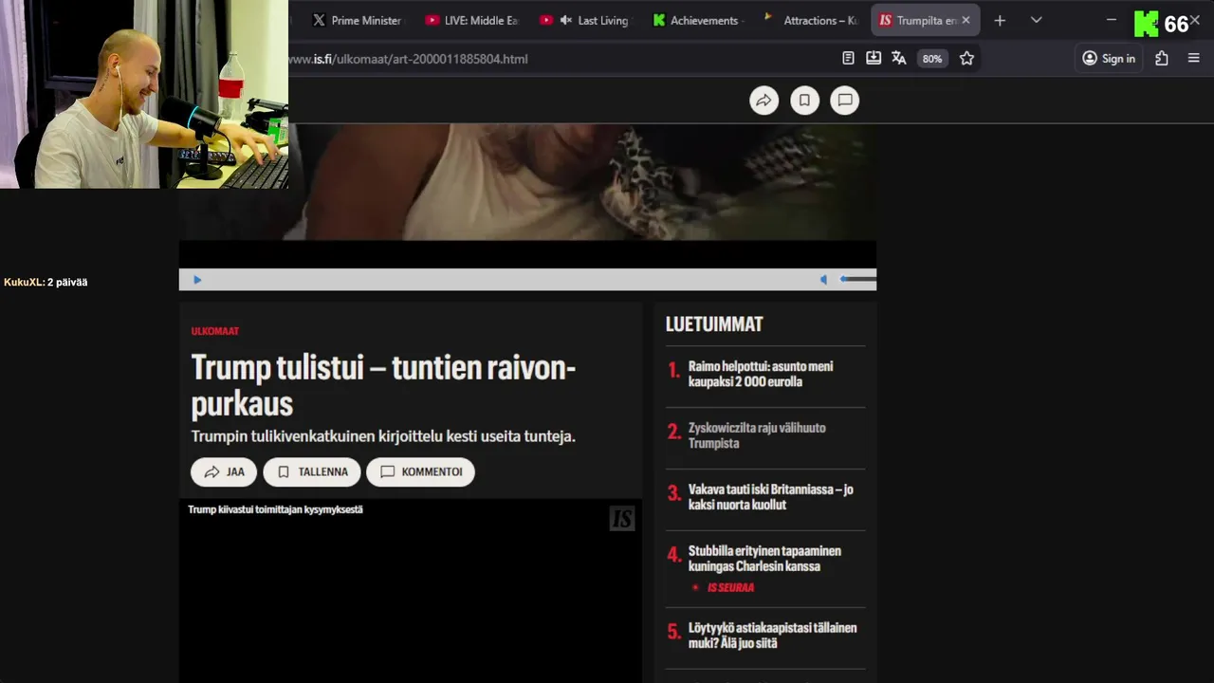This screenshot has height=683, width=1214.
Task: Minimize the browser window
Action: 1112,20
